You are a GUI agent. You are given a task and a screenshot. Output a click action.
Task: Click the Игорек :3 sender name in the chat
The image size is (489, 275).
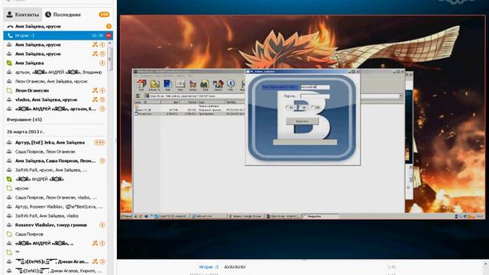pos(209,267)
